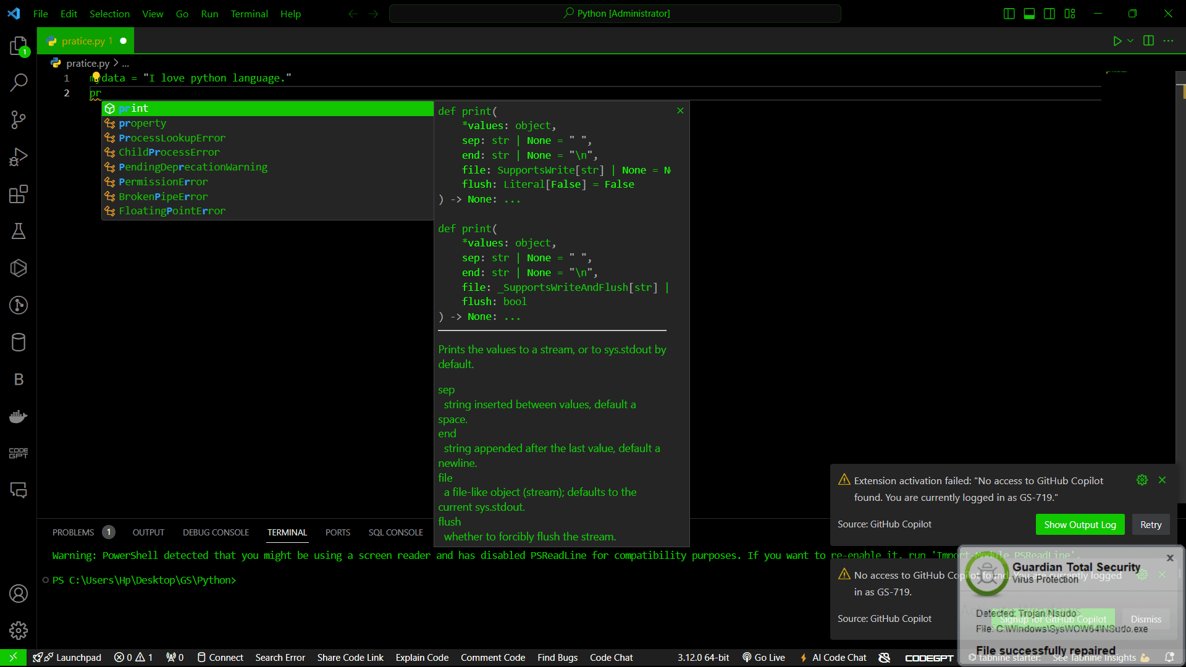Select the pratice.py editor tab
This screenshot has width=1186, height=667.
coord(85,41)
